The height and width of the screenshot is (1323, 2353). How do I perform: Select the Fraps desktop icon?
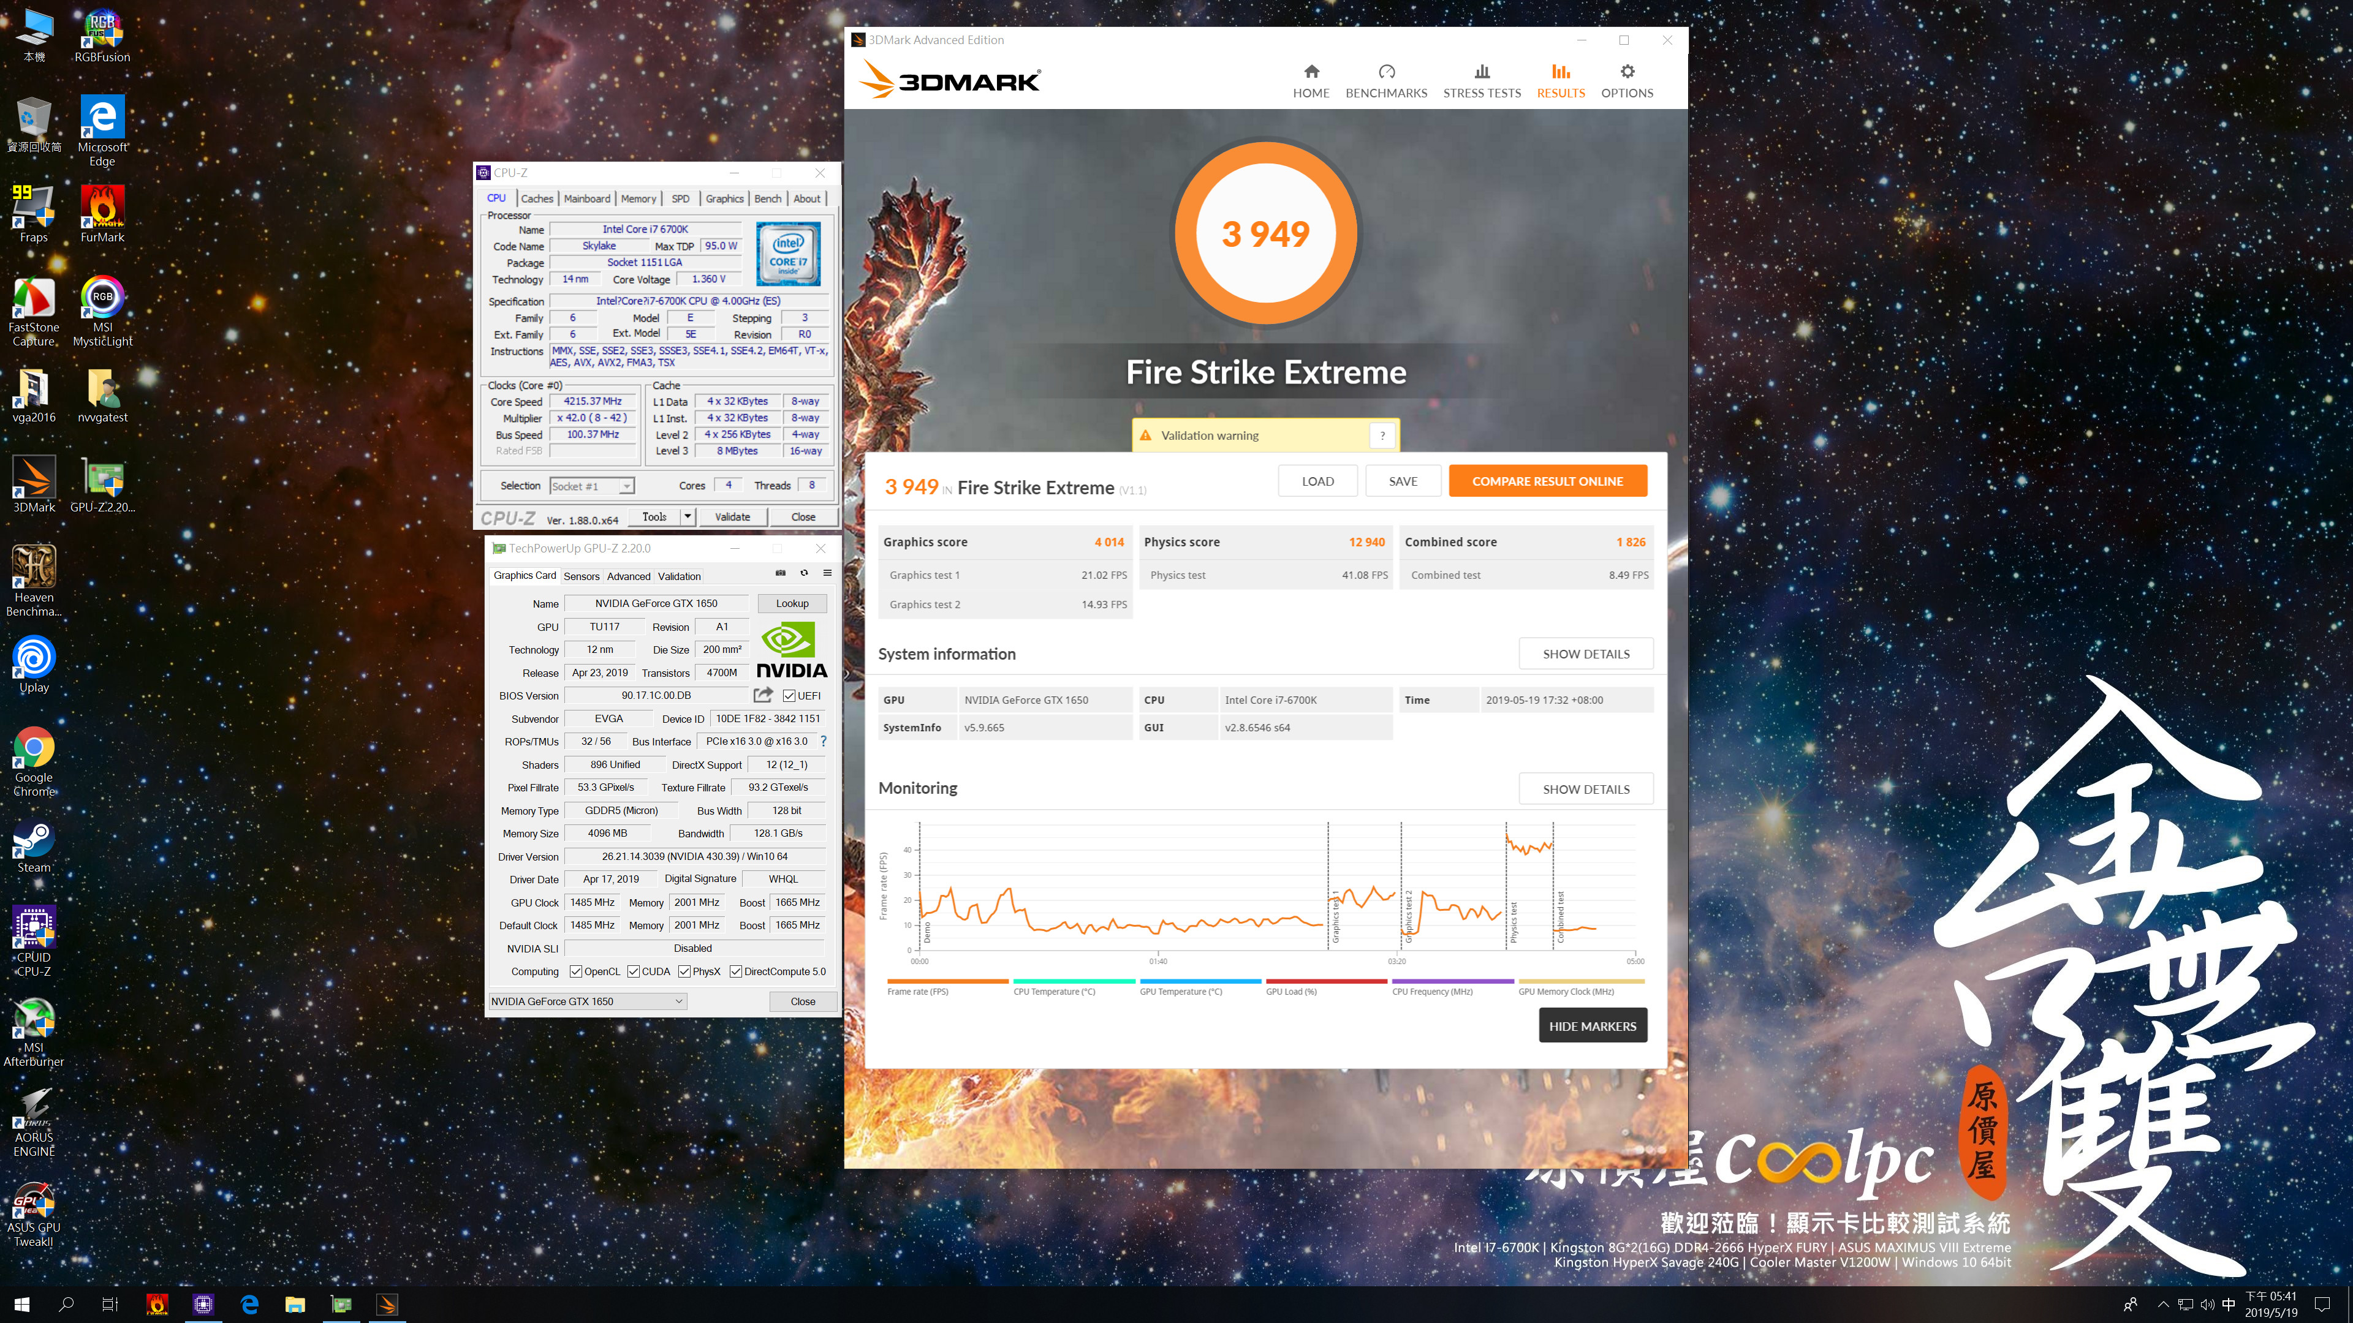(34, 213)
